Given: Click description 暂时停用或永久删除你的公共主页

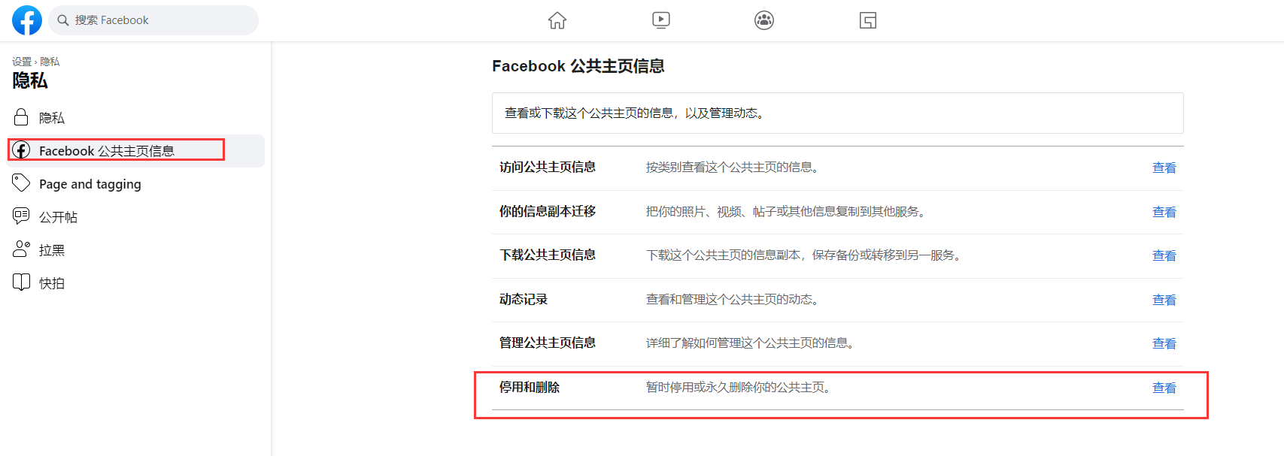Looking at the screenshot, I should (x=738, y=387).
